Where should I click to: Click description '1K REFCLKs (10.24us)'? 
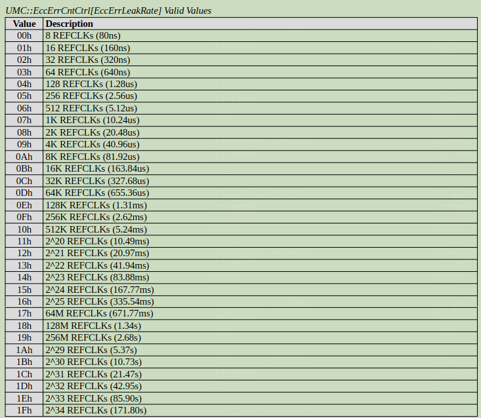[93, 121]
